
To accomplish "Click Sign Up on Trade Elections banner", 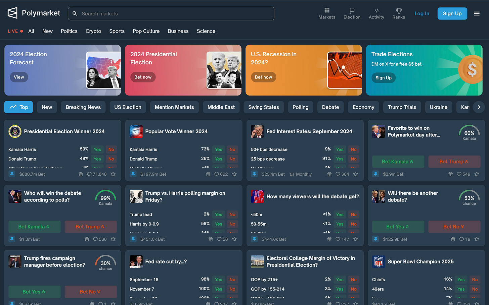I will tap(384, 78).
